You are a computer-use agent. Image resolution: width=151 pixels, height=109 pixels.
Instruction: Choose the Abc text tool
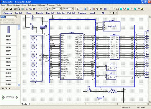139,9
